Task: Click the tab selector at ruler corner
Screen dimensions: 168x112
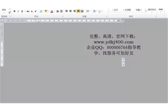Action: point(2,21)
